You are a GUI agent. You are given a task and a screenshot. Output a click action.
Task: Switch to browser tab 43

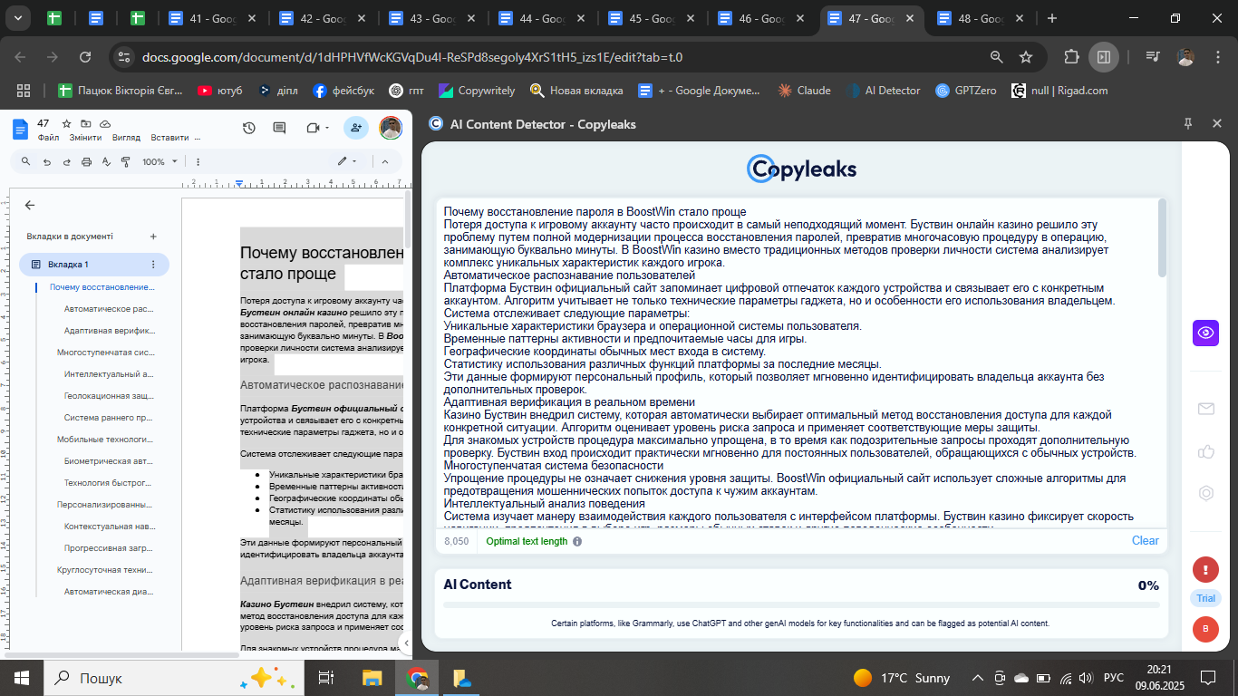431,18
